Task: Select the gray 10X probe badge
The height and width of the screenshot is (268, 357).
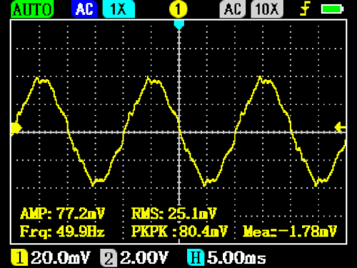Action: (x=267, y=9)
